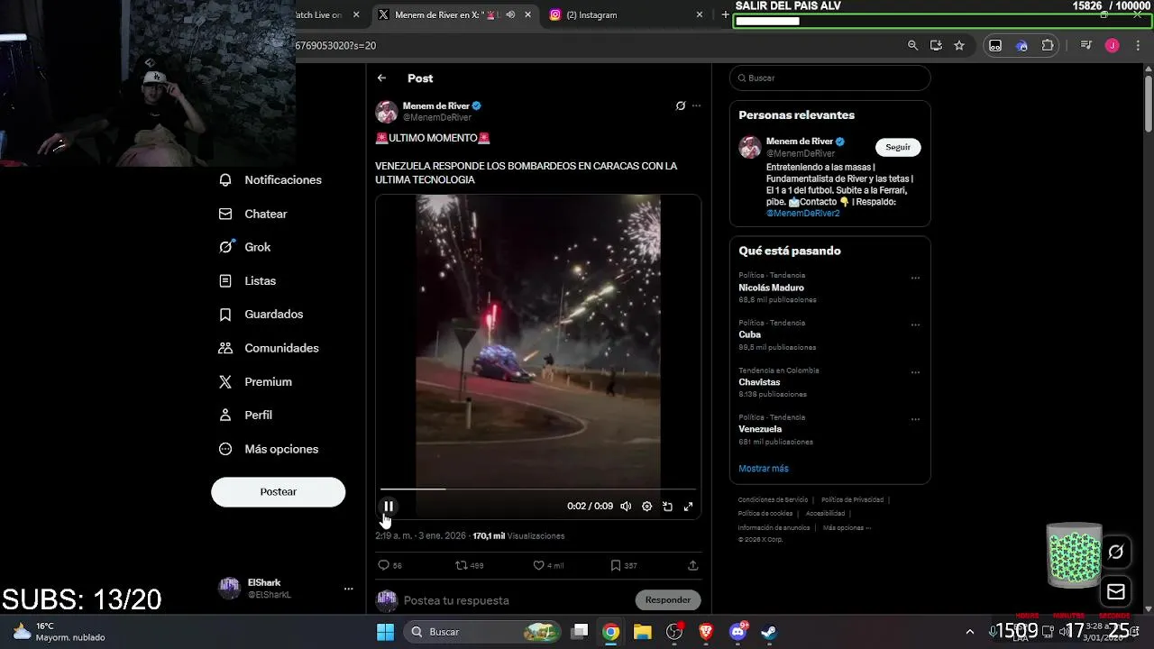Open Grok icon on the post
Screen dimensions: 1154x649
pyautogui.click(x=681, y=105)
